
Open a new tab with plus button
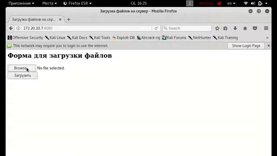click(68, 19)
